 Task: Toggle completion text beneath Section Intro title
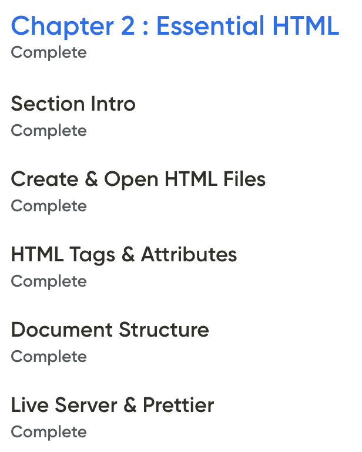49,131
